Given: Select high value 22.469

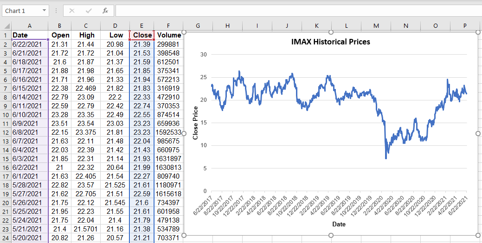Looking at the screenshot, I should click(86, 88).
